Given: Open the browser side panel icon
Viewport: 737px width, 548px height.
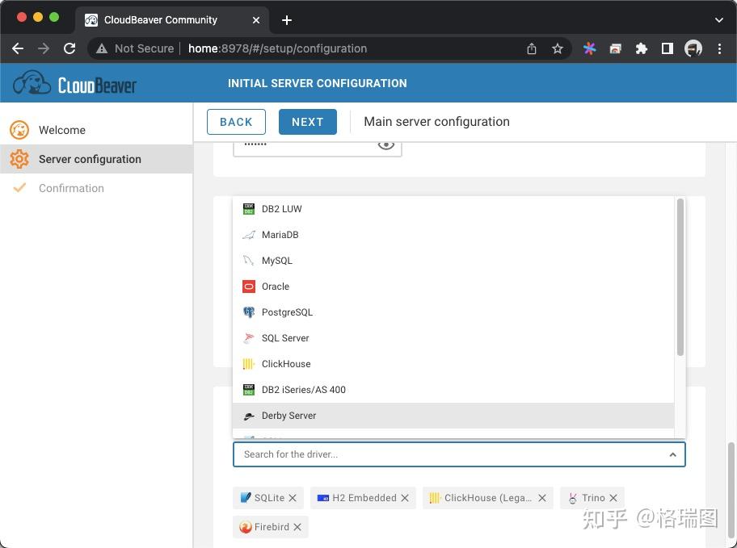Looking at the screenshot, I should [667, 48].
